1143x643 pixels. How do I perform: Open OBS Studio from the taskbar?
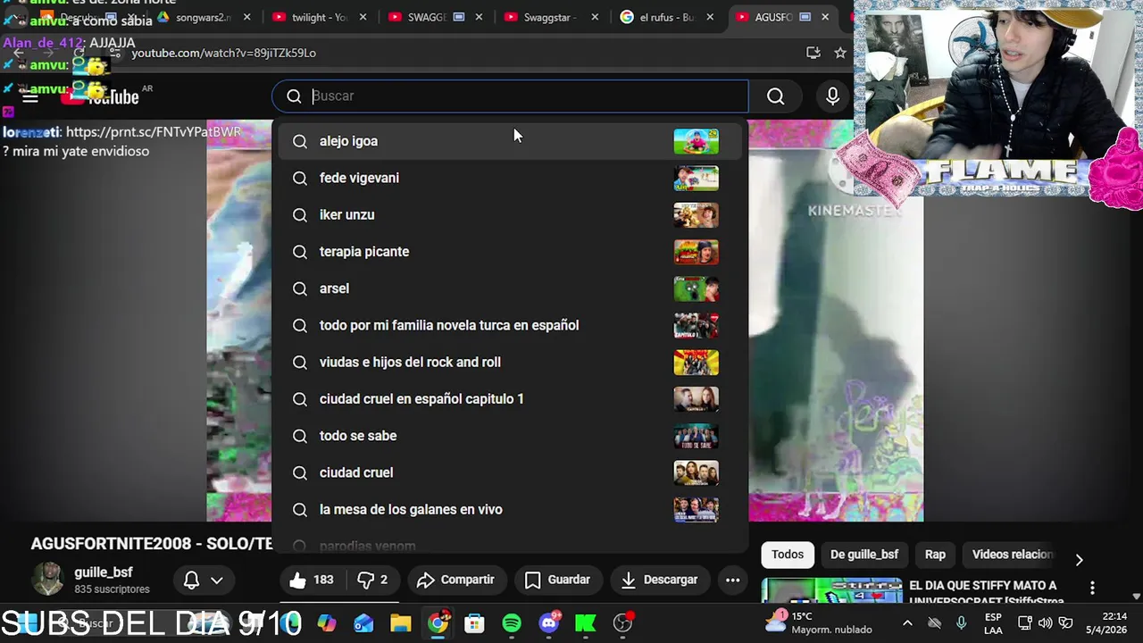pos(623,623)
